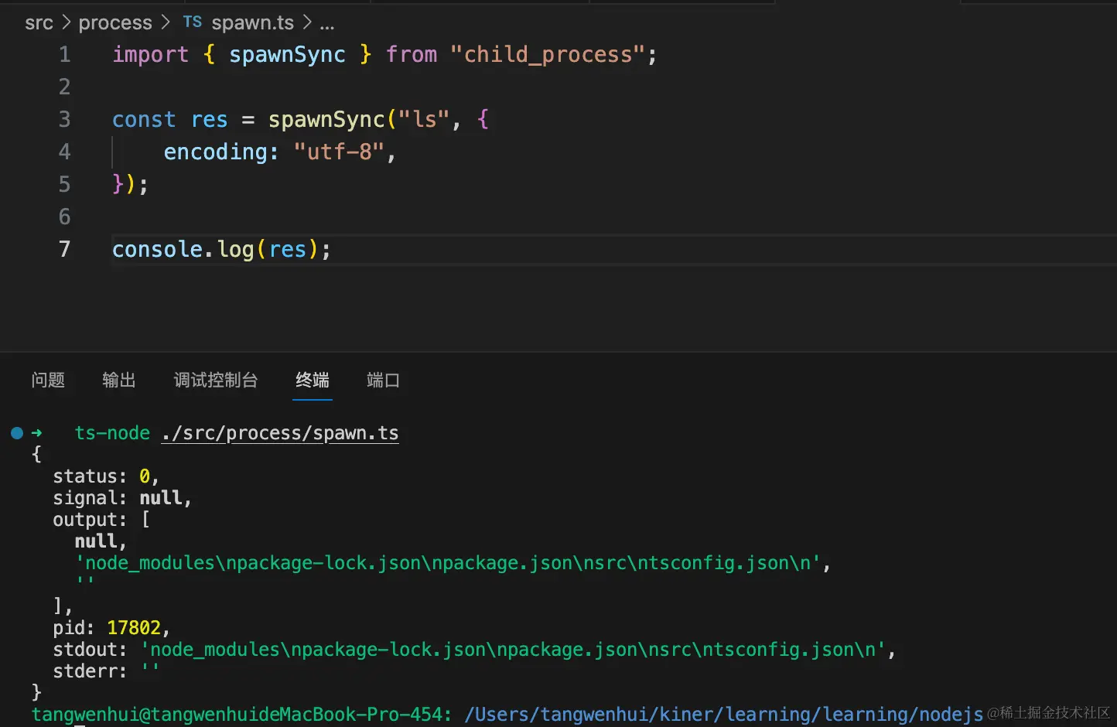Click the 'signal: null,' terminal output line
The width and height of the screenshot is (1117, 727).
coord(122,498)
